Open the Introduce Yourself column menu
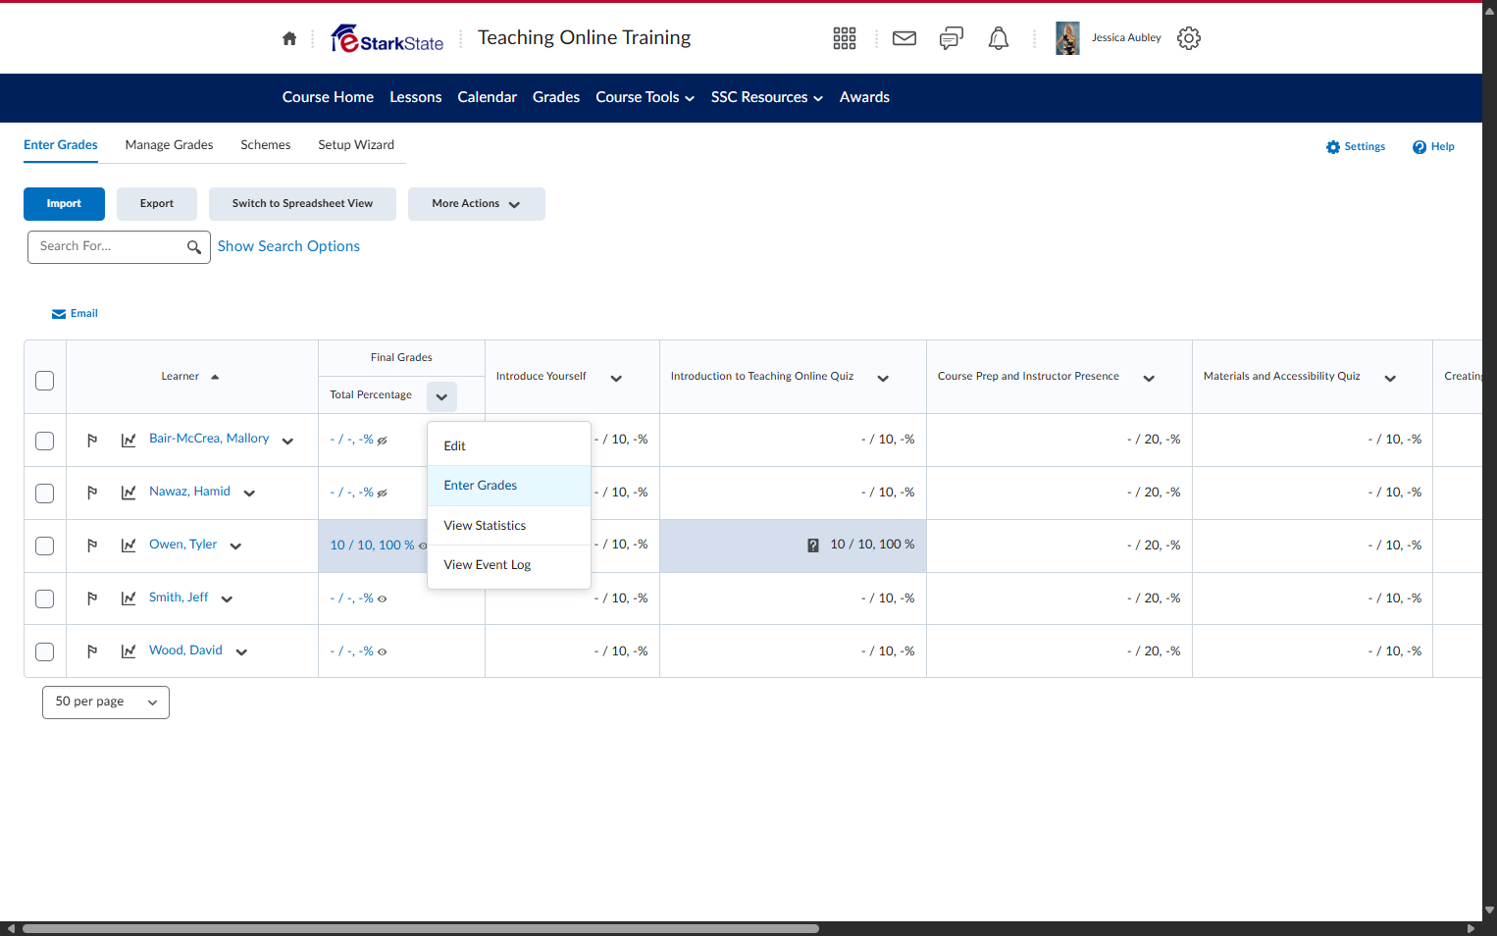Screen dimensions: 1497x936 pyautogui.click(x=616, y=379)
